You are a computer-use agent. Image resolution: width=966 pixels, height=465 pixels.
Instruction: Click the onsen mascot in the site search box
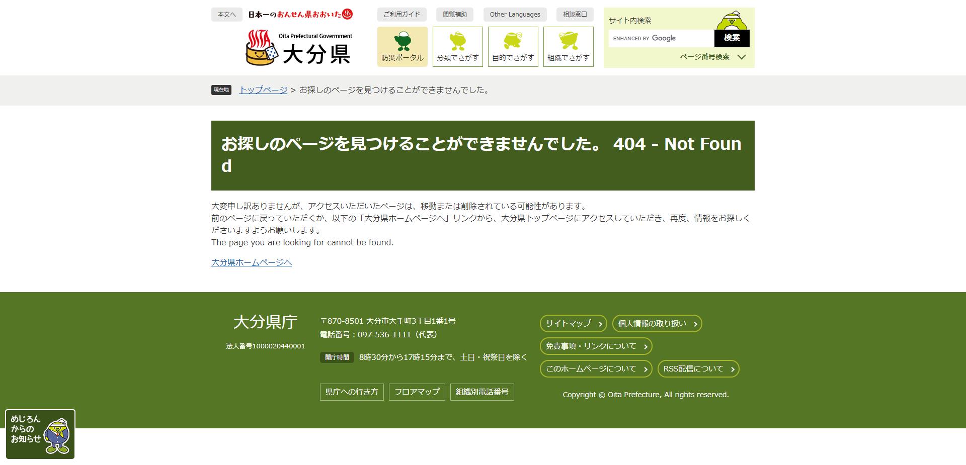pos(732,21)
